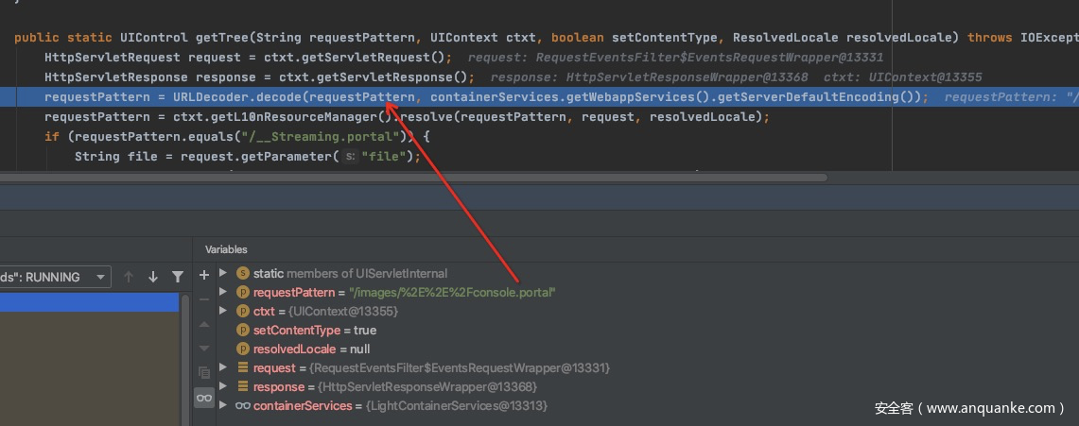Select the highlighted blue stack frame
The image size is (1079, 426).
point(89,302)
